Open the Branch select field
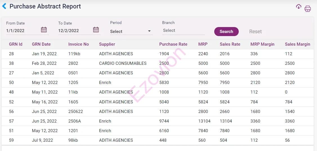317x151 pixels. click(183, 30)
